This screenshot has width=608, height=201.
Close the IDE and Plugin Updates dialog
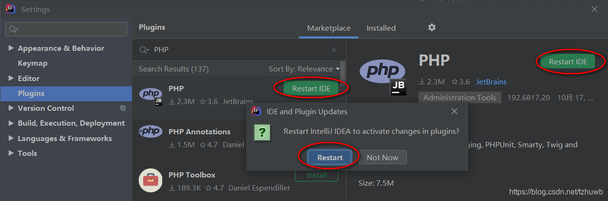pyautogui.click(x=455, y=111)
